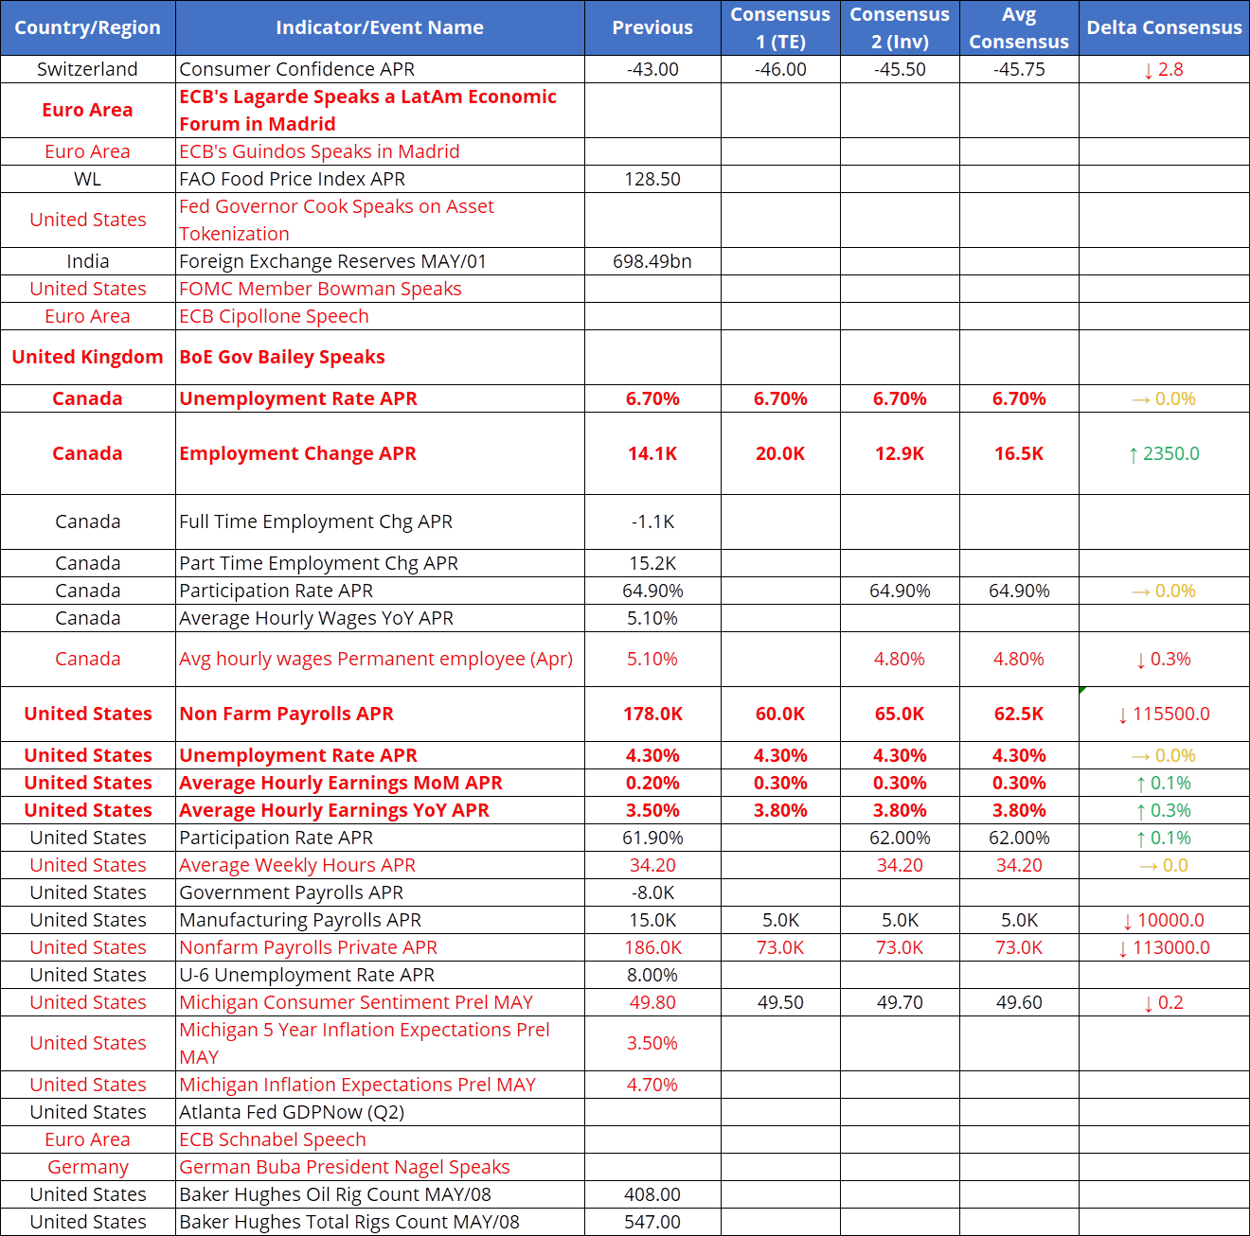This screenshot has height=1236, width=1250.
Task: Select the 2350.0 delta consensus cell
Action: click(x=1164, y=453)
